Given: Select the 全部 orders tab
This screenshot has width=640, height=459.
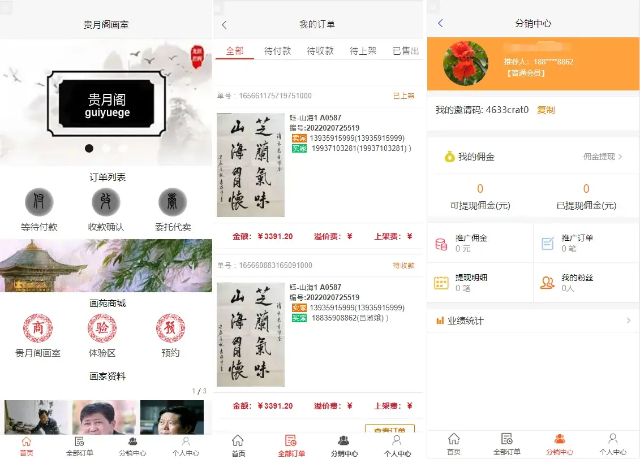Looking at the screenshot, I should pos(235,51).
